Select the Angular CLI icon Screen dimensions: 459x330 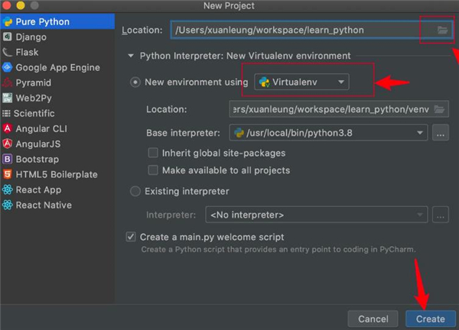tap(8, 128)
